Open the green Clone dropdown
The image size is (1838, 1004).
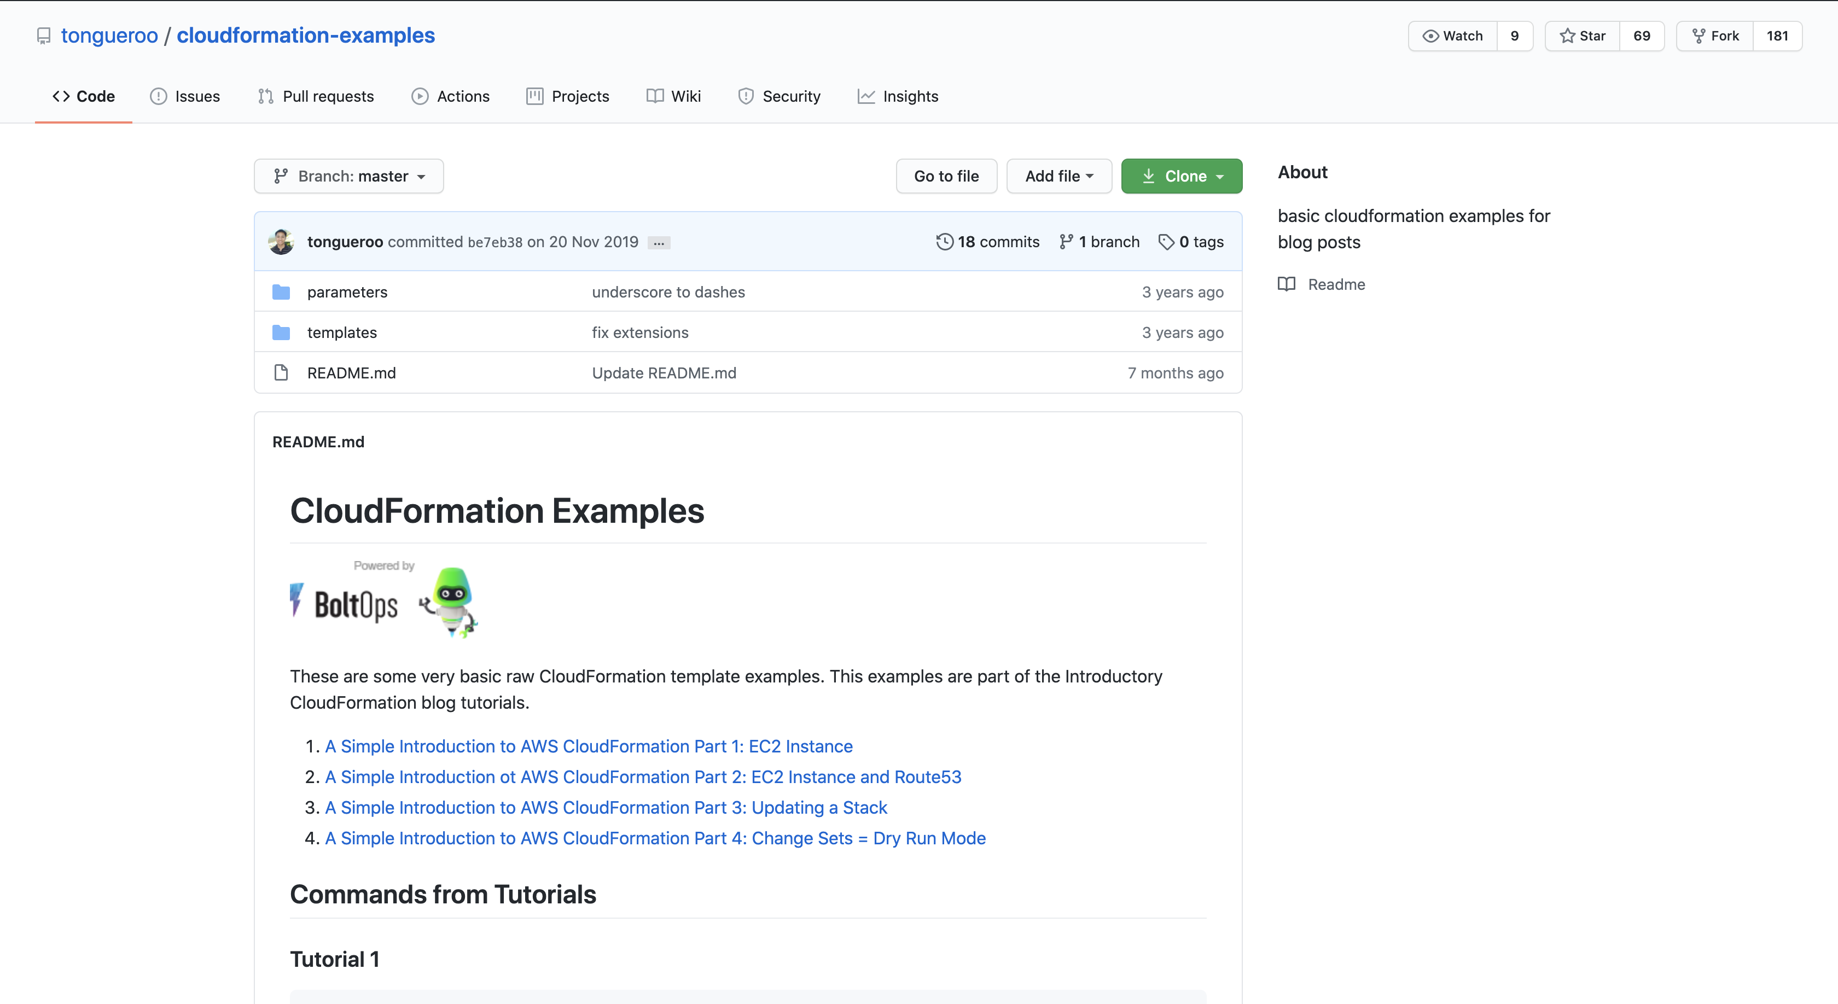coord(1182,176)
